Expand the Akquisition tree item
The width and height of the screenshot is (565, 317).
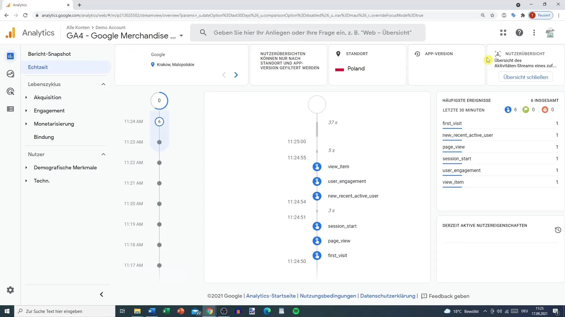tap(26, 97)
